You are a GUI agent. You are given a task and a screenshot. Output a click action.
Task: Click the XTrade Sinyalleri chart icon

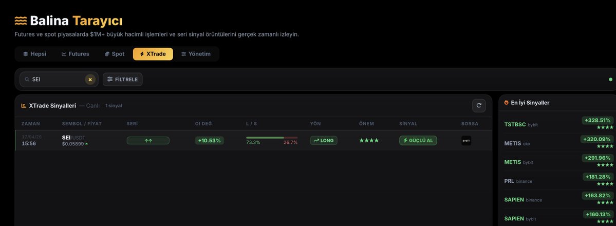24,106
